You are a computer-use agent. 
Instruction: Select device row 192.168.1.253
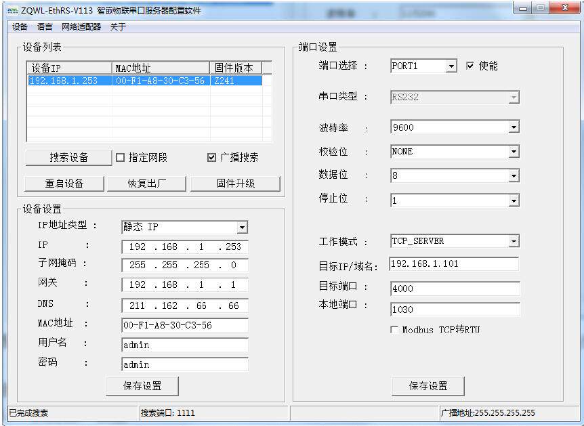coord(145,81)
